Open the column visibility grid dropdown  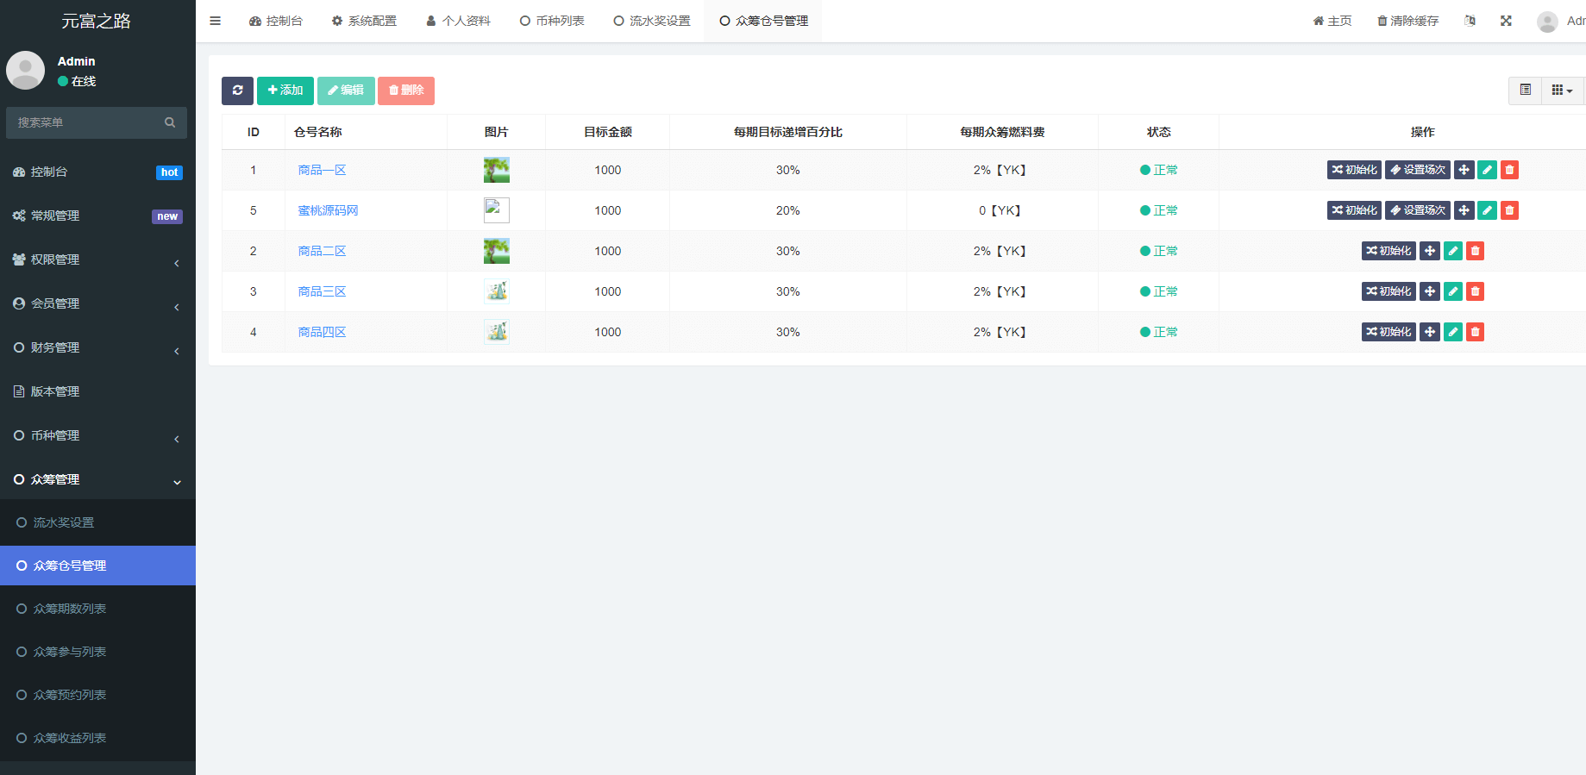[1562, 91]
